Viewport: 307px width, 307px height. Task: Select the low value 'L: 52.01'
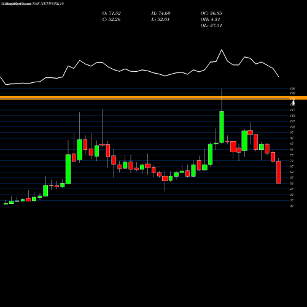(160, 20)
